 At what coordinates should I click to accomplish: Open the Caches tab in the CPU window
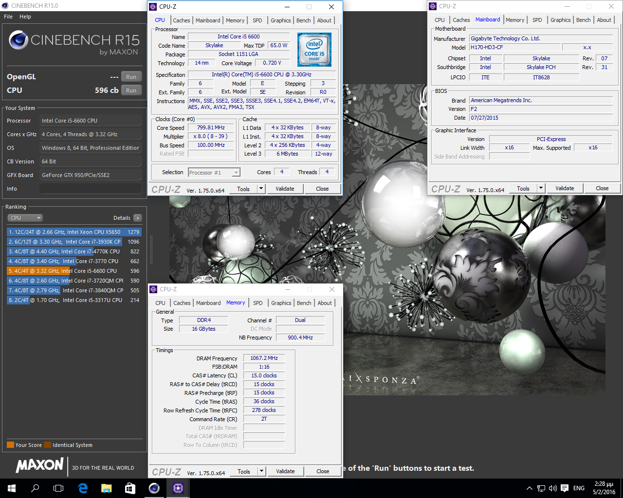coord(182,20)
